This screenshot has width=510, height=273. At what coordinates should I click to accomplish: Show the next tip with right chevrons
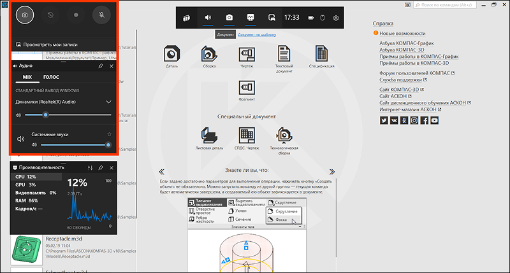[331, 171]
